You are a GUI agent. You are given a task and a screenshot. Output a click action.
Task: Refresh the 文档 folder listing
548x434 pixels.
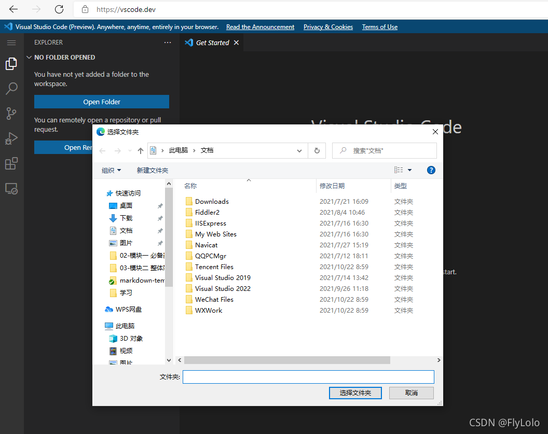[317, 150]
